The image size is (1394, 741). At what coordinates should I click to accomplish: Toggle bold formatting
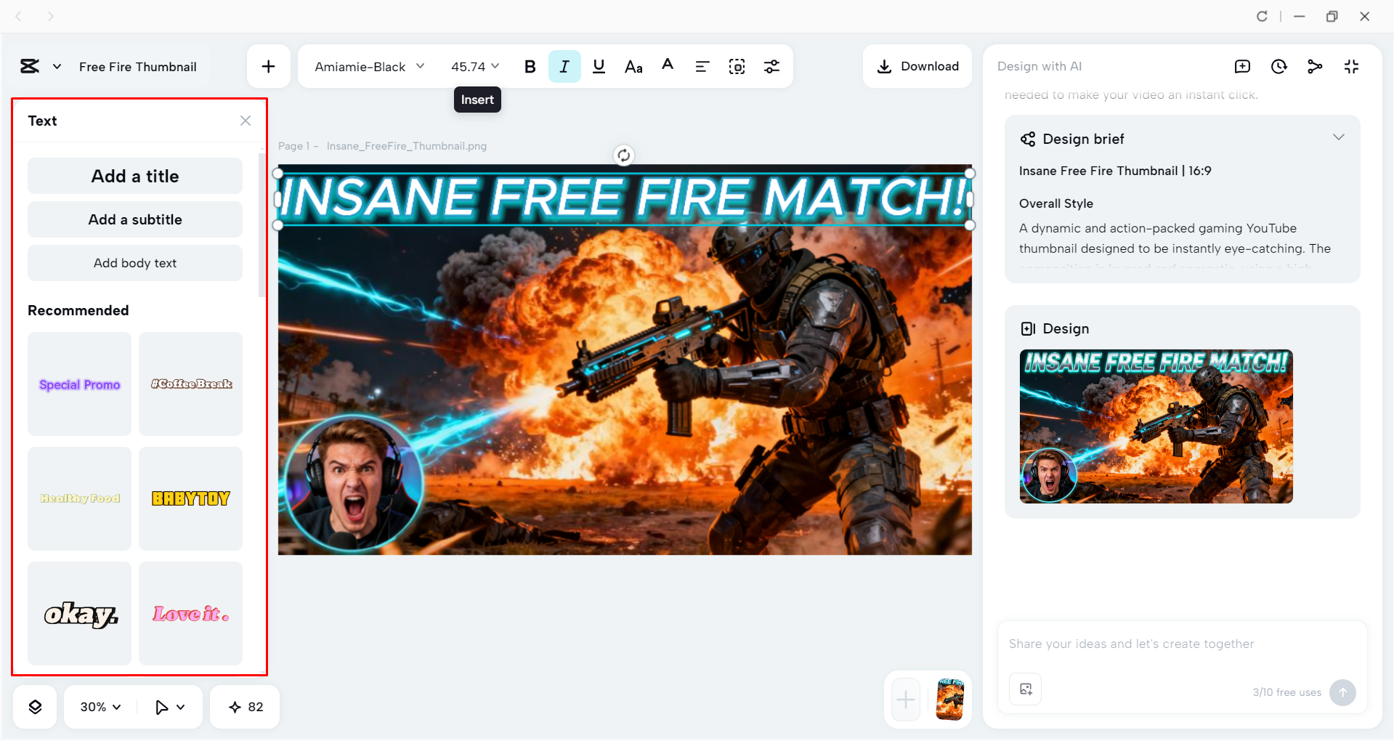pyautogui.click(x=530, y=66)
